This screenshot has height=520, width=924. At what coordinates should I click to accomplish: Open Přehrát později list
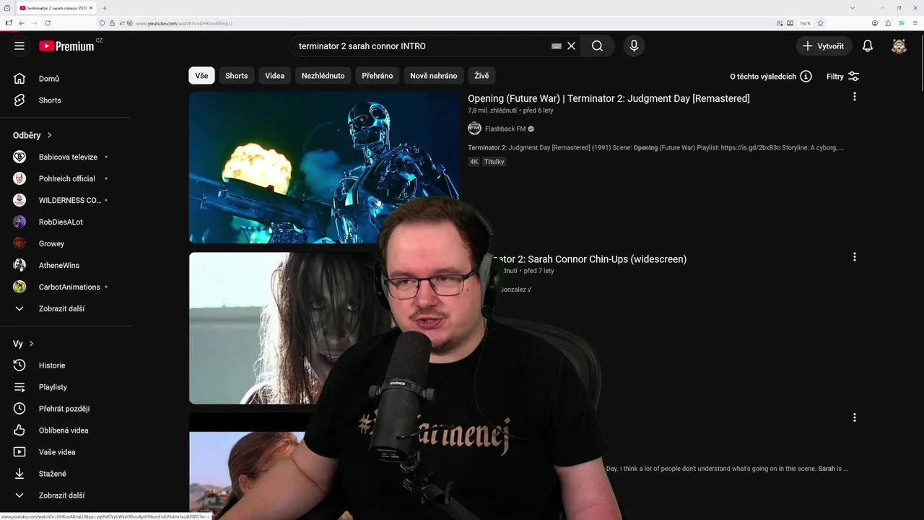click(65, 409)
